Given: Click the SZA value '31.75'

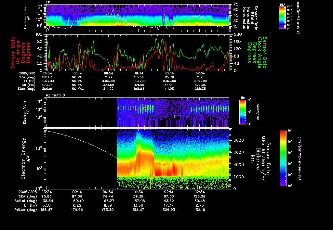Looking at the screenshot, I should pos(200,77).
